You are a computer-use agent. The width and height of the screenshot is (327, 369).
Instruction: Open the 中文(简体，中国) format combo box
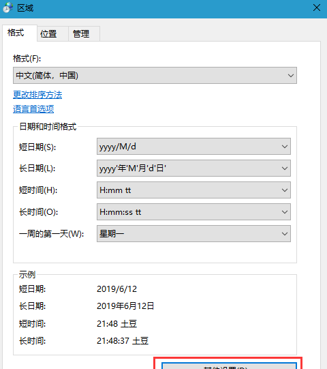(x=155, y=76)
